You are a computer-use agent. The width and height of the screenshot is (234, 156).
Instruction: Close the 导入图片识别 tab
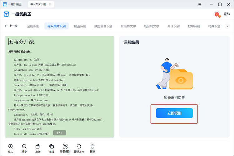coord(50,4)
